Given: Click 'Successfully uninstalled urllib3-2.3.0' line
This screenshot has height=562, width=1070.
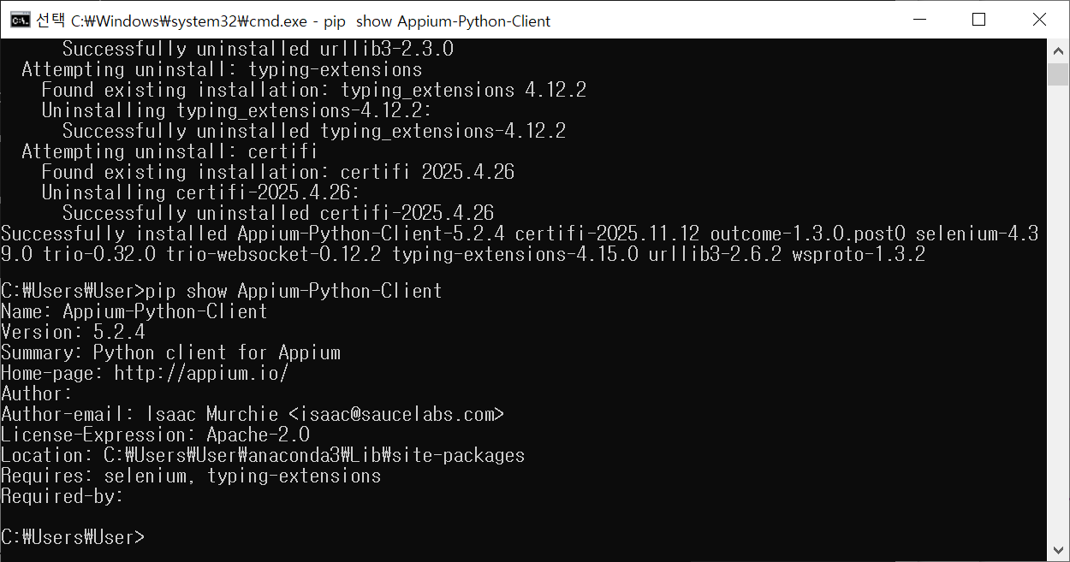Looking at the screenshot, I should click(x=258, y=49).
